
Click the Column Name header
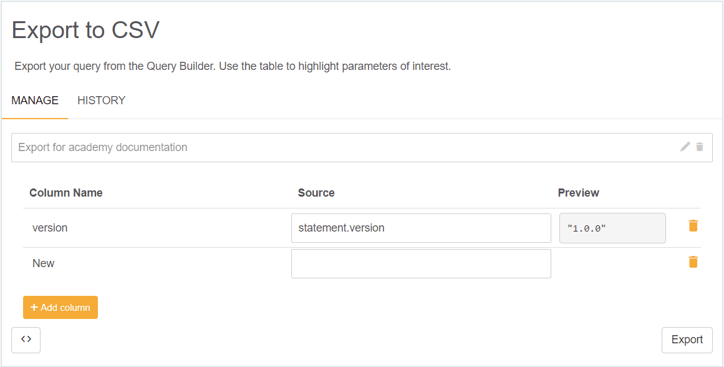pyautogui.click(x=65, y=193)
